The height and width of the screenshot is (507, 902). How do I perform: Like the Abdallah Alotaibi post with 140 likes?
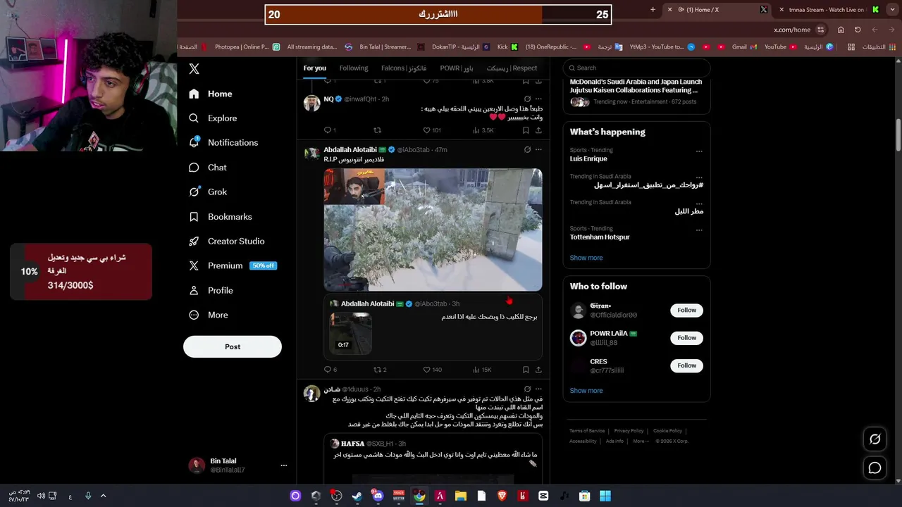coord(426,370)
